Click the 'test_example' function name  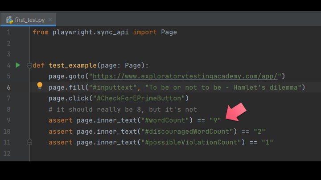pos(73,65)
